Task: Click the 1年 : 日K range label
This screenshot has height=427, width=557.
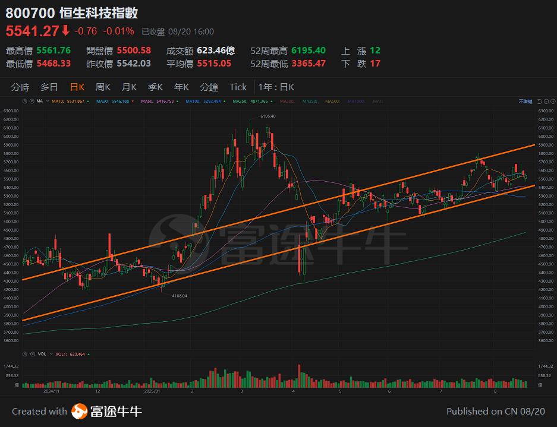Action: (x=276, y=87)
